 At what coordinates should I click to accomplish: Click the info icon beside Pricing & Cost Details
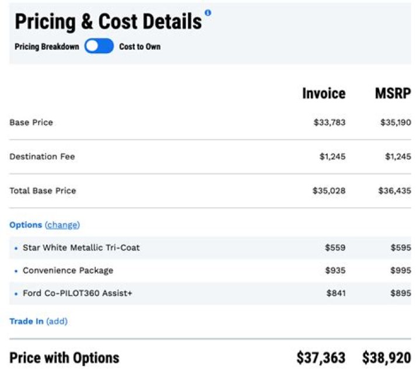pyautogui.click(x=208, y=13)
